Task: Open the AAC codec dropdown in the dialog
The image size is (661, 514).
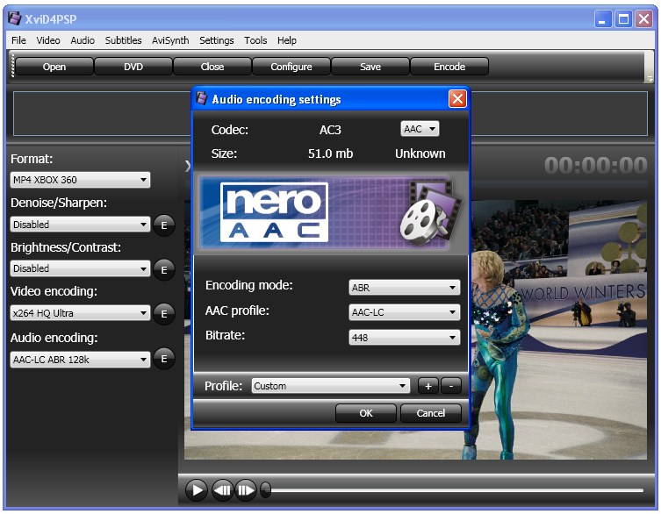Action: point(420,129)
